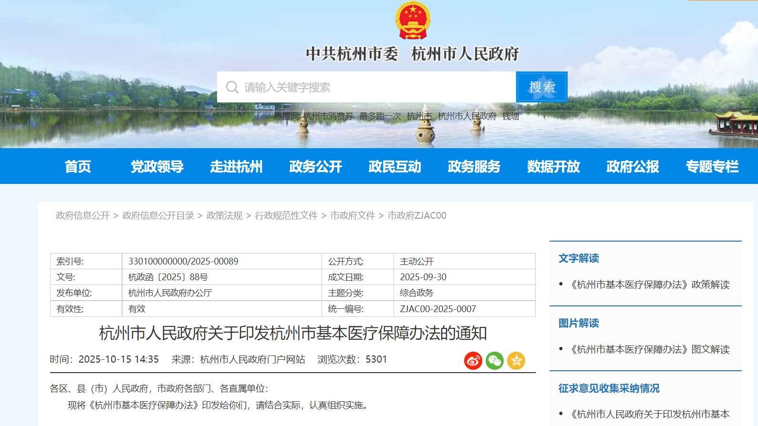Open the 图文解读 link under 图片解读

pos(650,349)
